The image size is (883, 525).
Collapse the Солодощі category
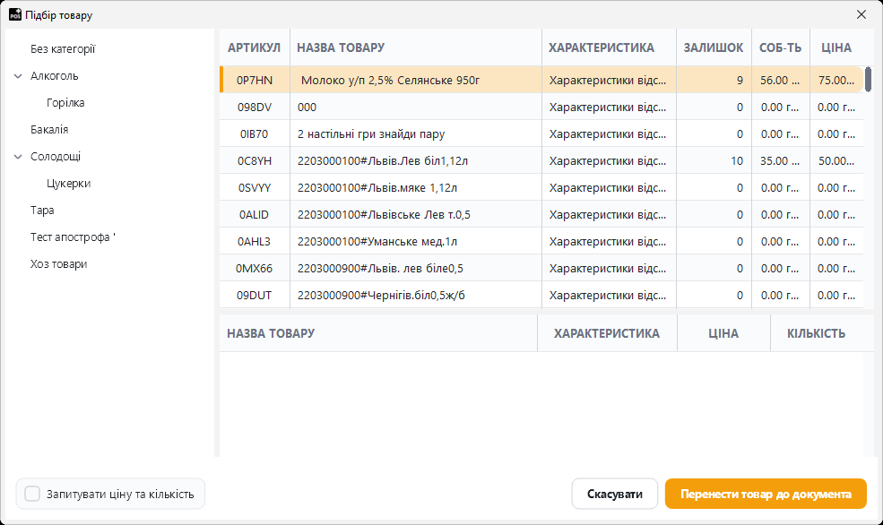[x=18, y=157]
